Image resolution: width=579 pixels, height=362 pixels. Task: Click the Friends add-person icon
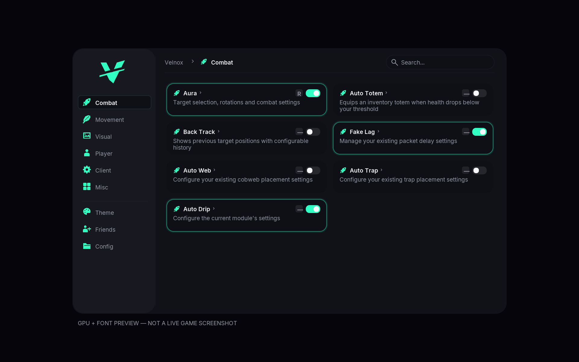tap(87, 229)
